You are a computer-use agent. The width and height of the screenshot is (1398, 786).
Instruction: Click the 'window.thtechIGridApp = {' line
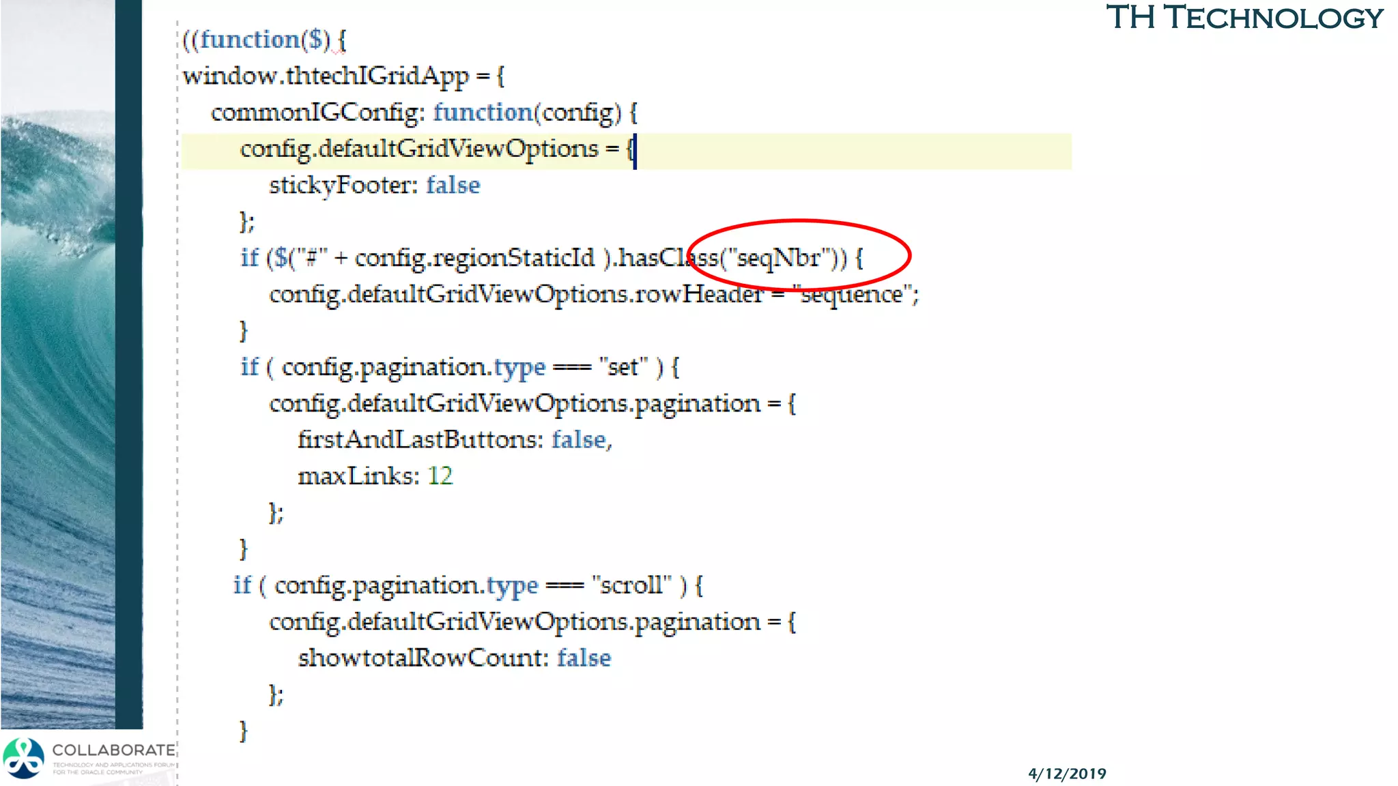point(344,76)
